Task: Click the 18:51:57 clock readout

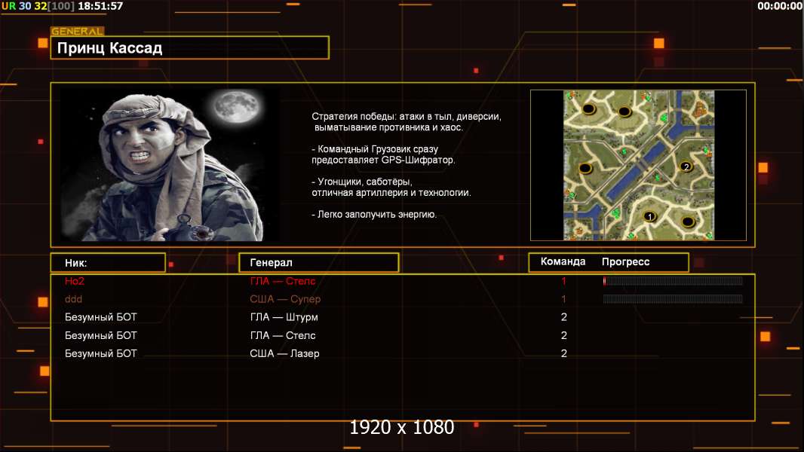Action: tap(100, 6)
